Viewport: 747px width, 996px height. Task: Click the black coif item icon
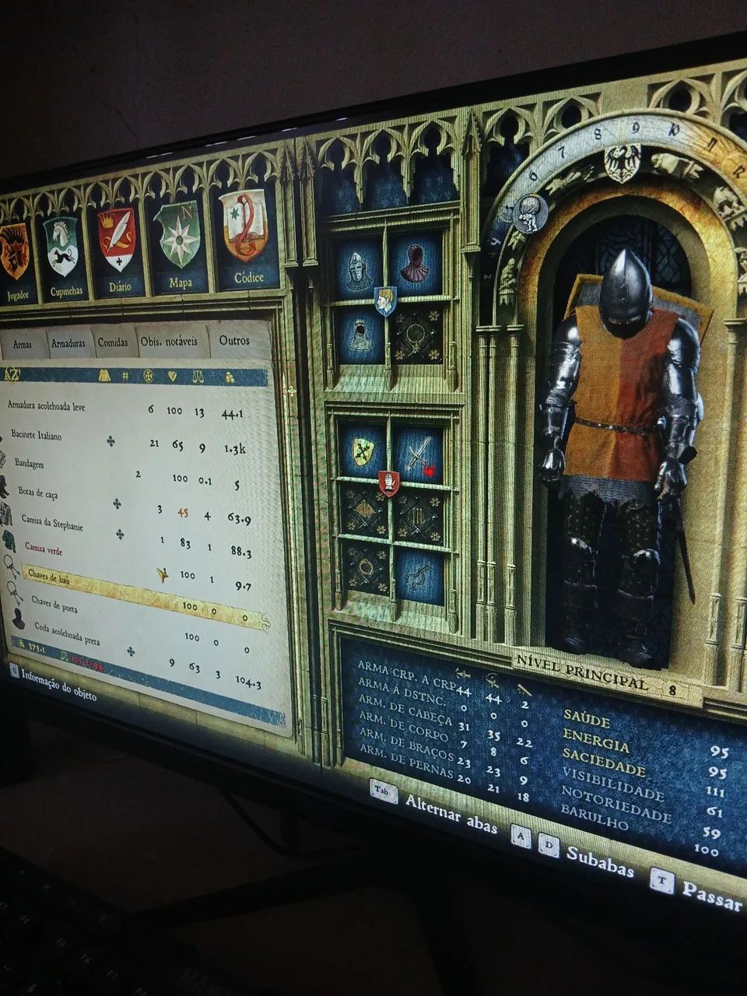[18, 619]
